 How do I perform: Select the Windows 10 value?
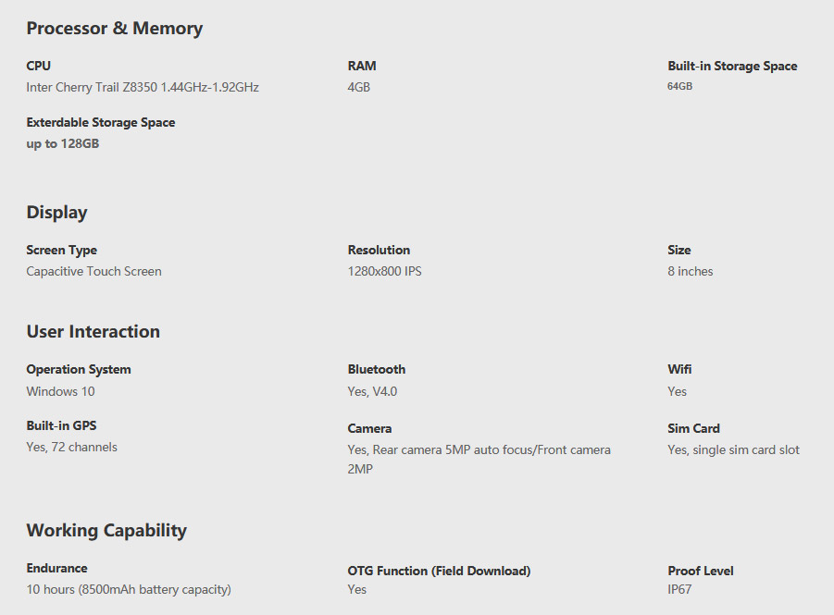(x=61, y=391)
